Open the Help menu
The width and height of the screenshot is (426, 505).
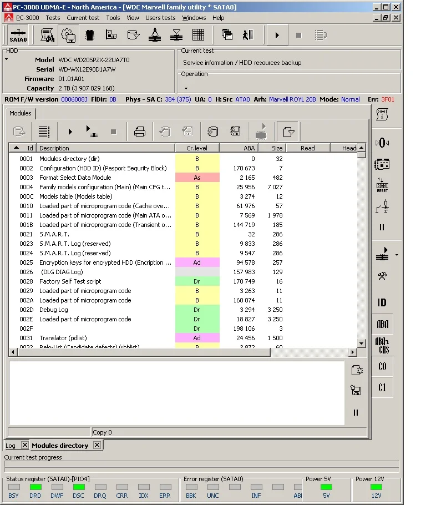point(219,18)
